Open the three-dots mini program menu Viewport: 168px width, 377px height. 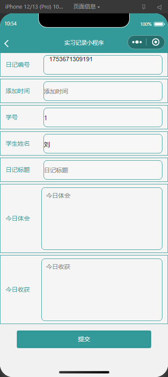point(137,42)
